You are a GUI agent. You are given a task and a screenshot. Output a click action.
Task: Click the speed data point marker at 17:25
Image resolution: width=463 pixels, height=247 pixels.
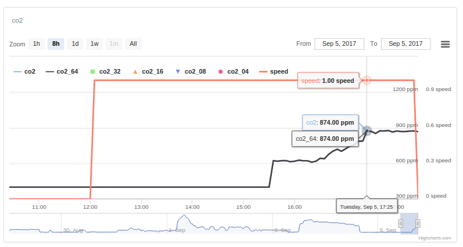[x=367, y=80]
